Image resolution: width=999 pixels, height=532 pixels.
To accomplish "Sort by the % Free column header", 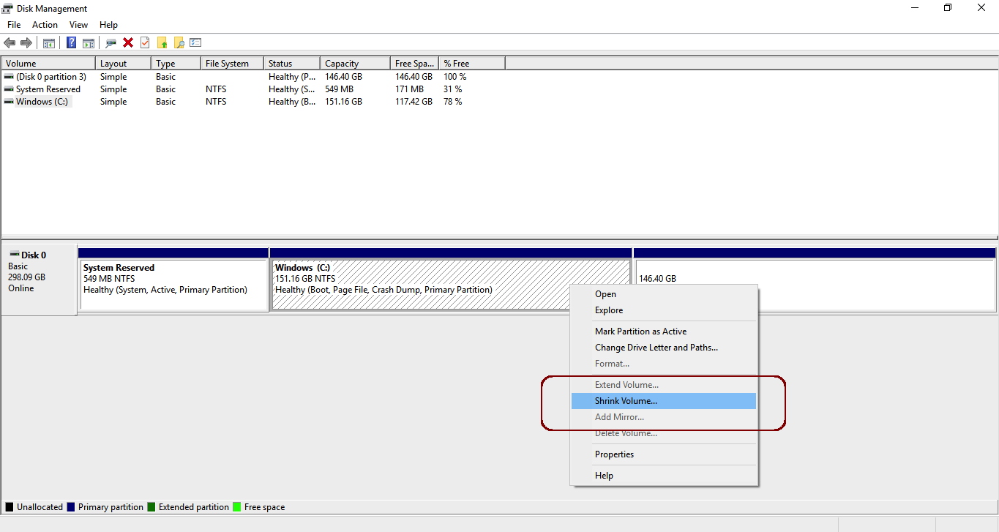I will [x=472, y=64].
